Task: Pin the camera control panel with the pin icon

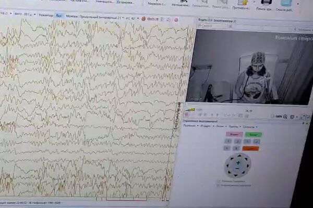Action: coord(304,123)
